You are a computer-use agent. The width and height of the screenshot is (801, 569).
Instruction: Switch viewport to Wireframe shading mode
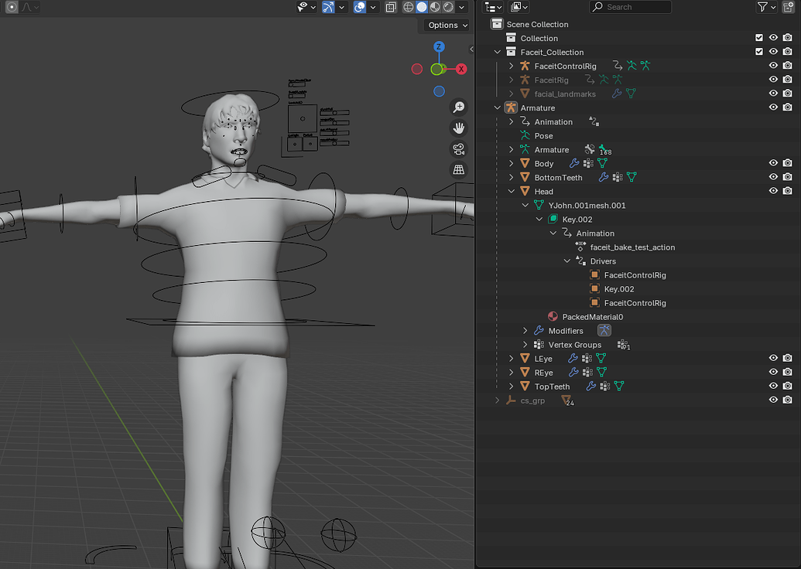point(406,7)
